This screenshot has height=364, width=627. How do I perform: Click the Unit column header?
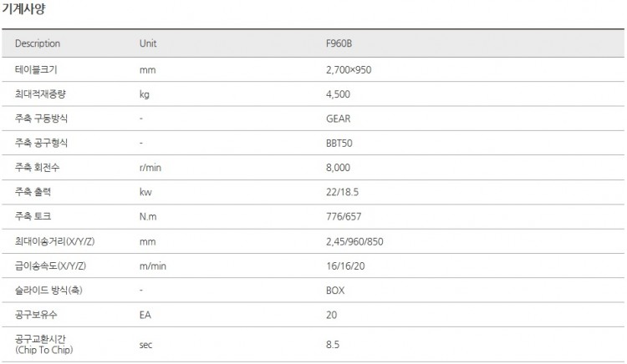tap(148, 43)
